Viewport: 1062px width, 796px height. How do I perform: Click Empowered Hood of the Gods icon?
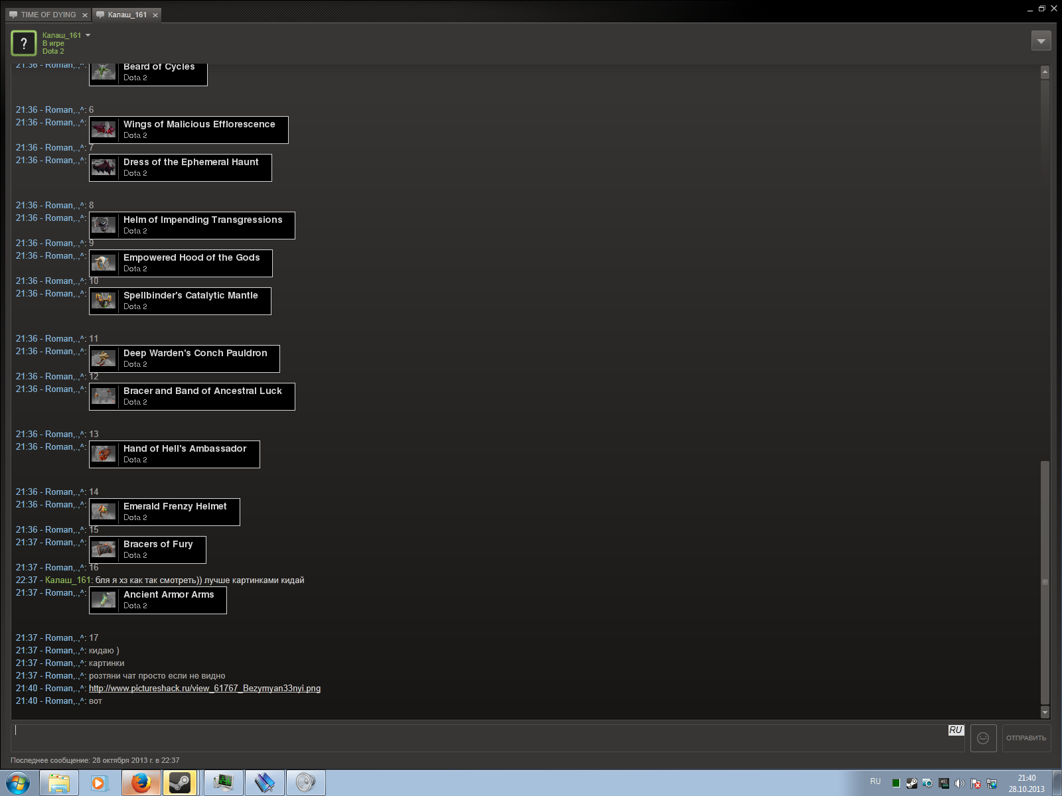point(104,263)
